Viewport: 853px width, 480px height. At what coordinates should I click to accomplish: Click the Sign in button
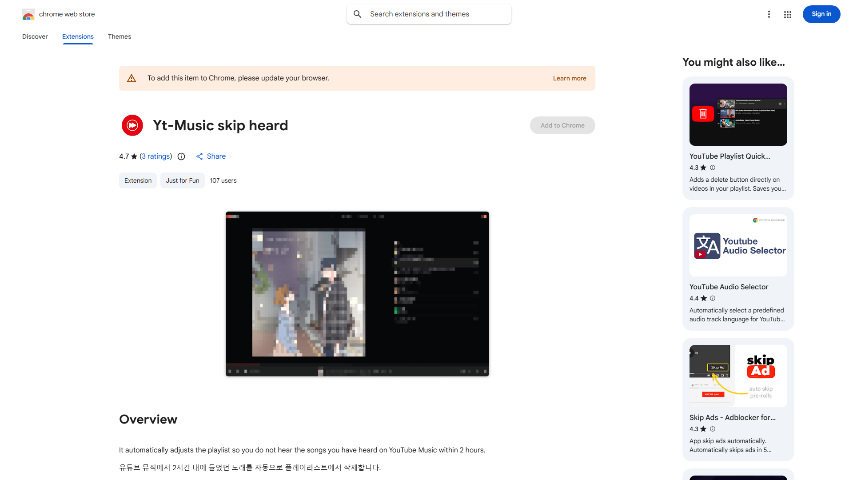coord(821,14)
